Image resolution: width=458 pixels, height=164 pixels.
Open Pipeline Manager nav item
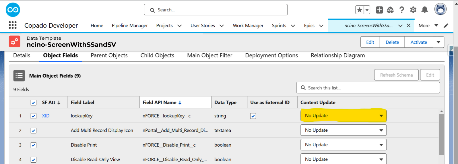(x=130, y=25)
